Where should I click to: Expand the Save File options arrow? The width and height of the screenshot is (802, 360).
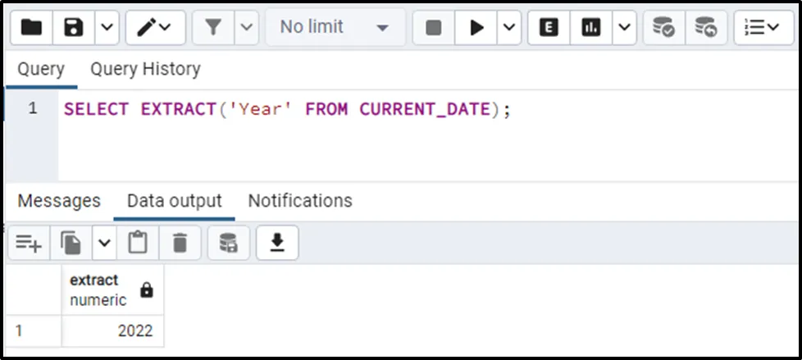click(x=107, y=28)
